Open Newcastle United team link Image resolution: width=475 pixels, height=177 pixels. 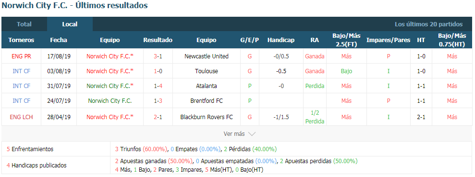[207, 56]
